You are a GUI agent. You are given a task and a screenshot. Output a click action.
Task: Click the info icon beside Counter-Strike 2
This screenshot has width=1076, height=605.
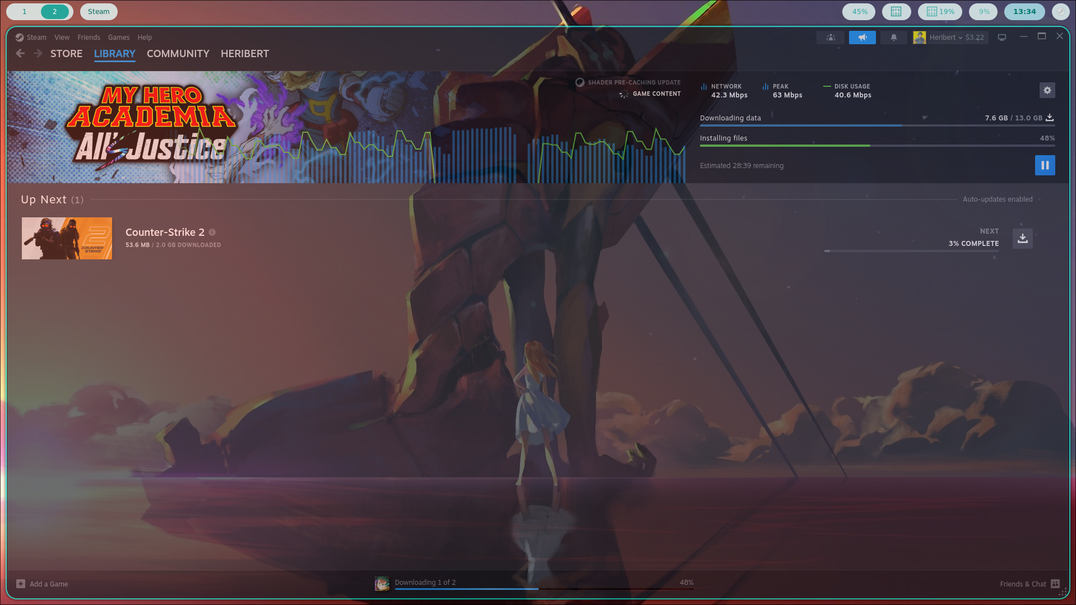click(212, 232)
